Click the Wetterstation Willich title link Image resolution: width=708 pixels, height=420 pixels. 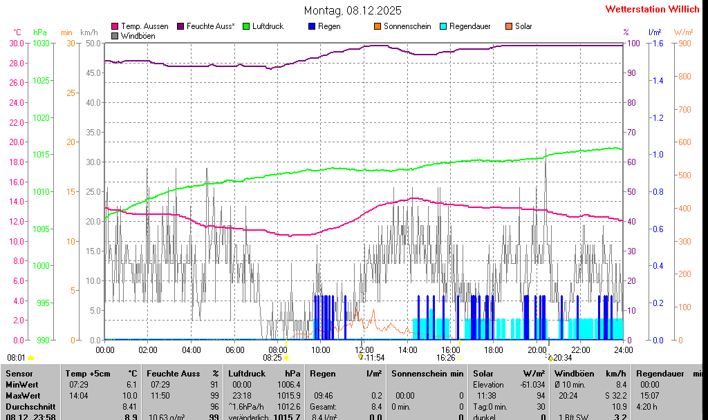tap(652, 9)
